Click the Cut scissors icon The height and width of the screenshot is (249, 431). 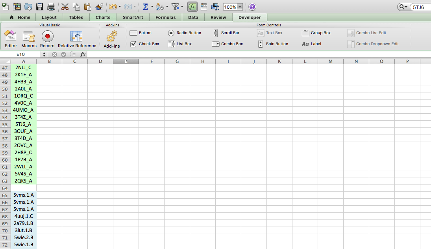point(65,7)
